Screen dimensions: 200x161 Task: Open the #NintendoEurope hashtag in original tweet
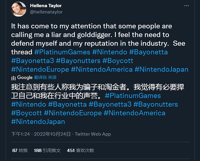click(x=40, y=69)
